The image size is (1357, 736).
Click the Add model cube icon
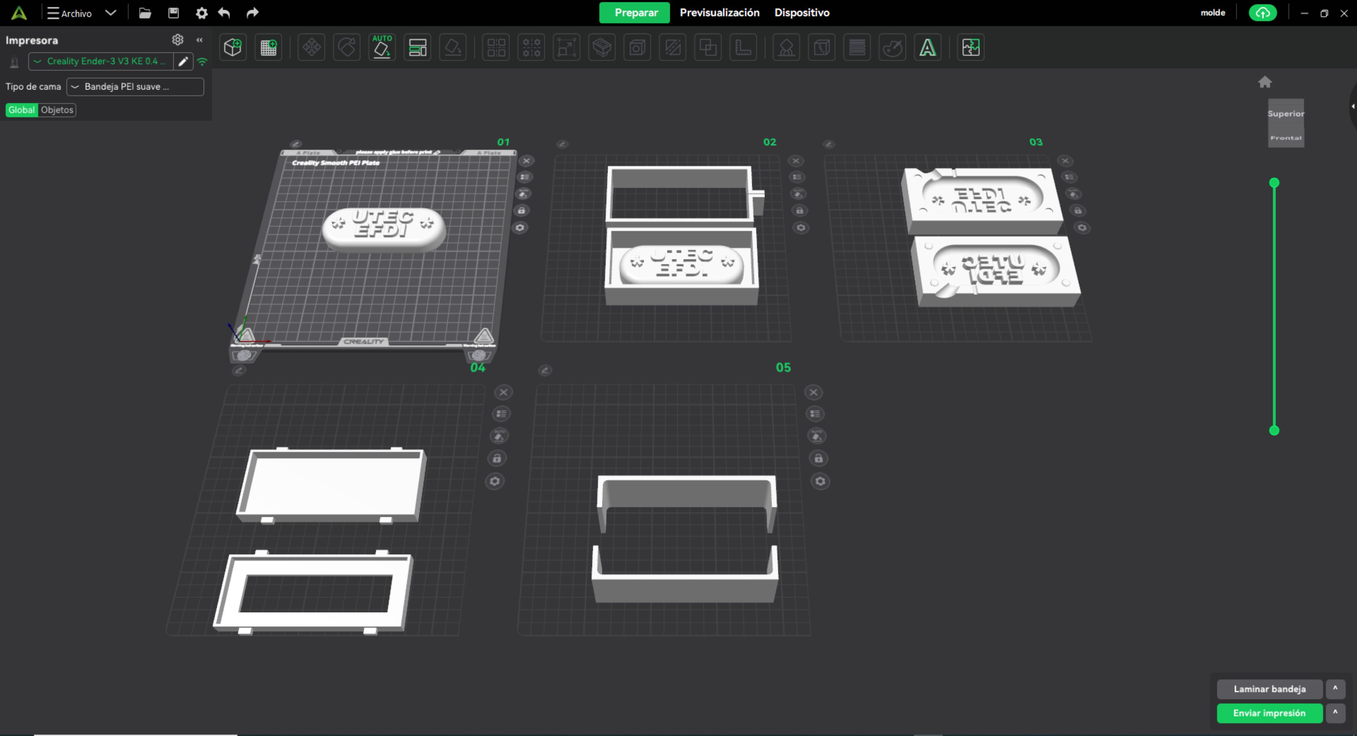pyautogui.click(x=232, y=48)
